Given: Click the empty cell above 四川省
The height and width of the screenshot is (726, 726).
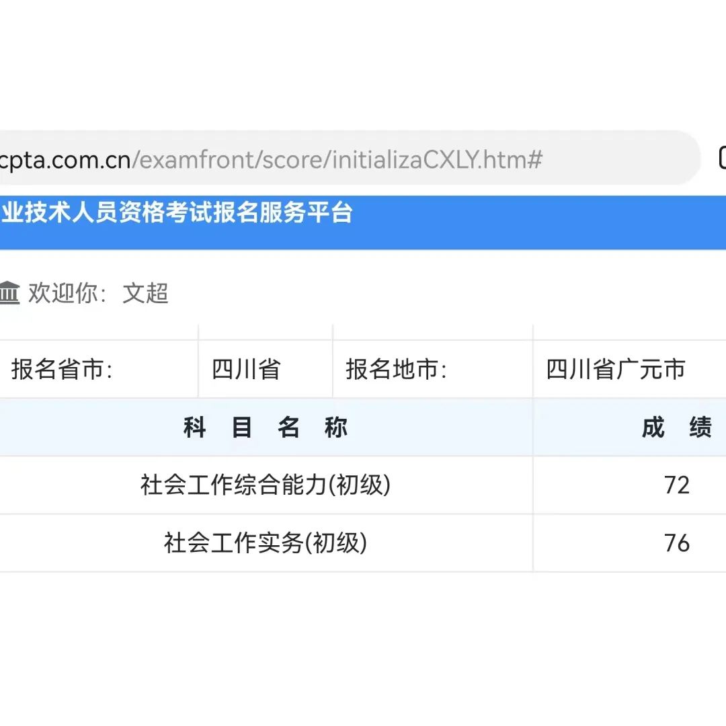Looking at the screenshot, I should point(266,333).
